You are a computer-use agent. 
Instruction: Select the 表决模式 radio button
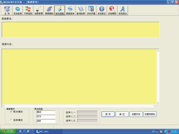coord(11,112)
